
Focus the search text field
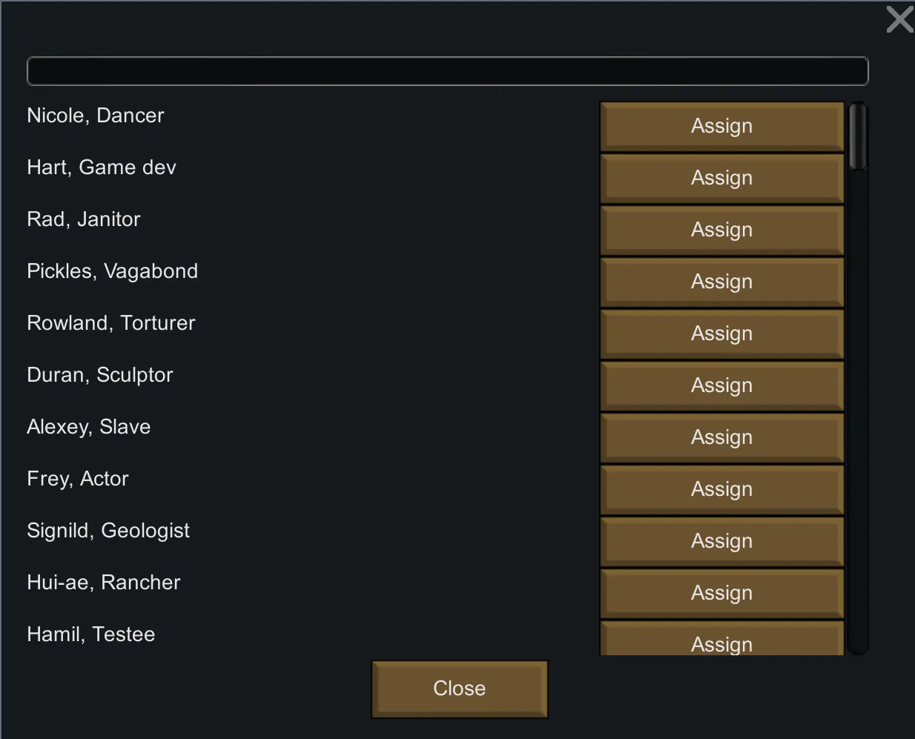(447, 71)
